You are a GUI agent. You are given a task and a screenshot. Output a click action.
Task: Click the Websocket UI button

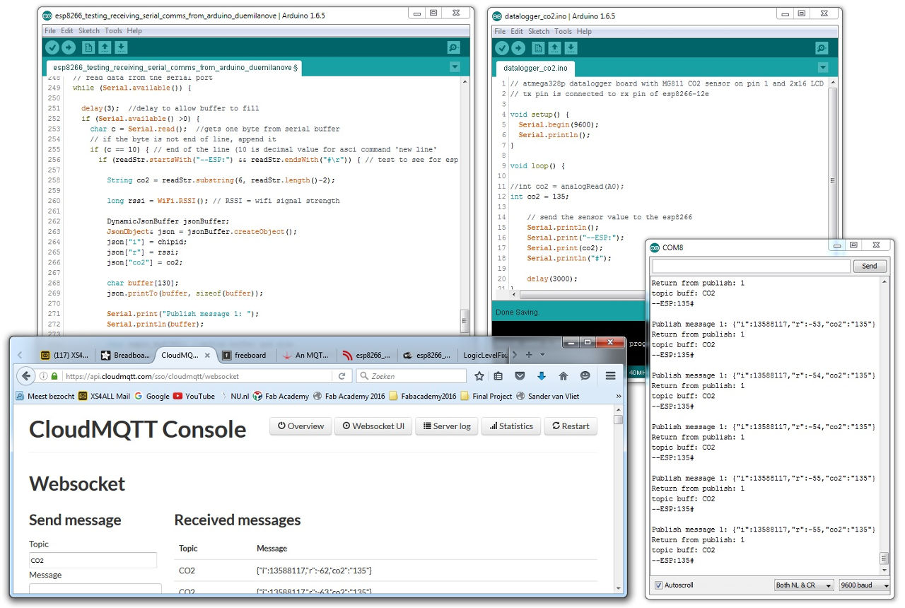(x=373, y=426)
